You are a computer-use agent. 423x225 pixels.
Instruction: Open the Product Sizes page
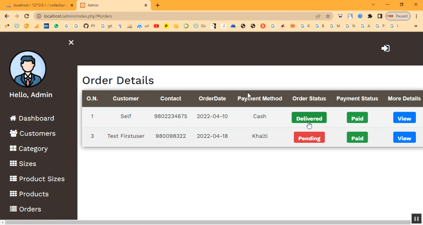click(37, 179)
